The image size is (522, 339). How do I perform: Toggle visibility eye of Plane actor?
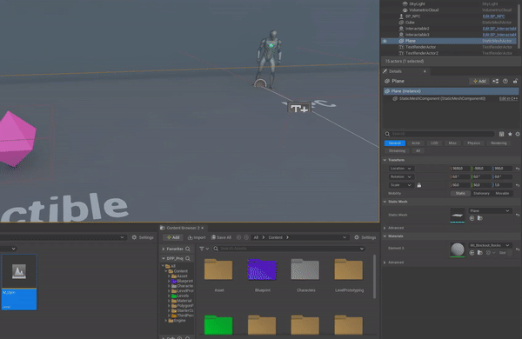[385, 41]
